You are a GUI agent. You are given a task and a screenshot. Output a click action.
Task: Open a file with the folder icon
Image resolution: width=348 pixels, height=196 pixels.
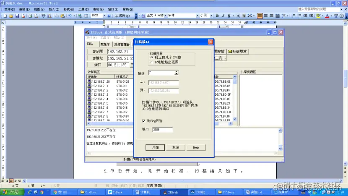[11, 16]
